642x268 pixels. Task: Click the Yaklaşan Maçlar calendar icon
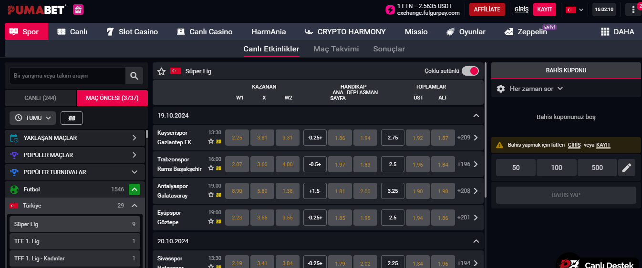pos(14,138)
